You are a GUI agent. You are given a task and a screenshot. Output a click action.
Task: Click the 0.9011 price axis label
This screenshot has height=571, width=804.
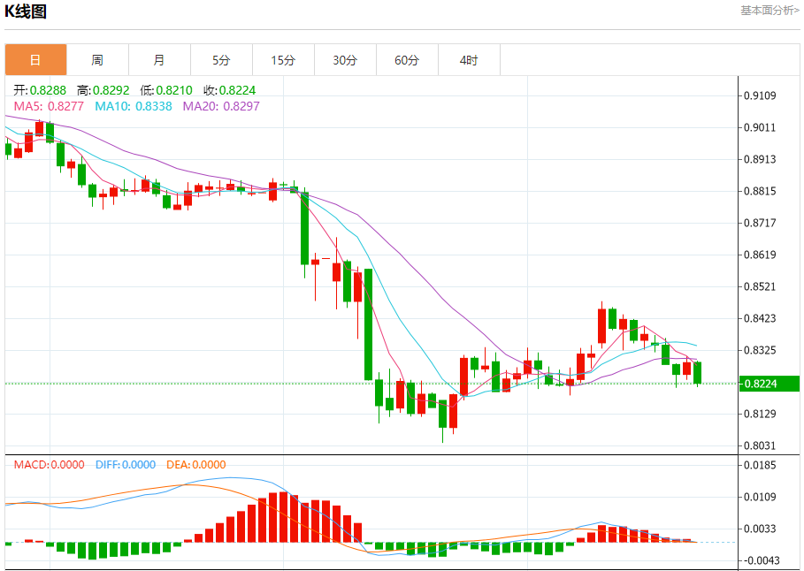pyautogui.click(x=760, y=127)
